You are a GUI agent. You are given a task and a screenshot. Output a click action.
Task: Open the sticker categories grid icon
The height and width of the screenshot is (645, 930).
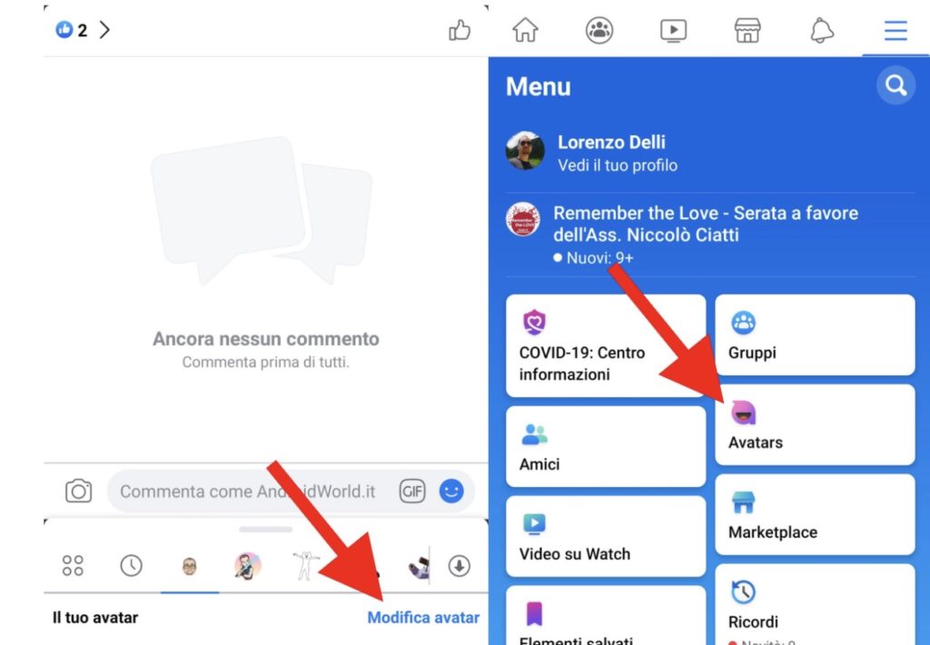click(x=73, y=566)
